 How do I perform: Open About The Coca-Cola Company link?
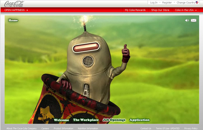pos(22,128)
